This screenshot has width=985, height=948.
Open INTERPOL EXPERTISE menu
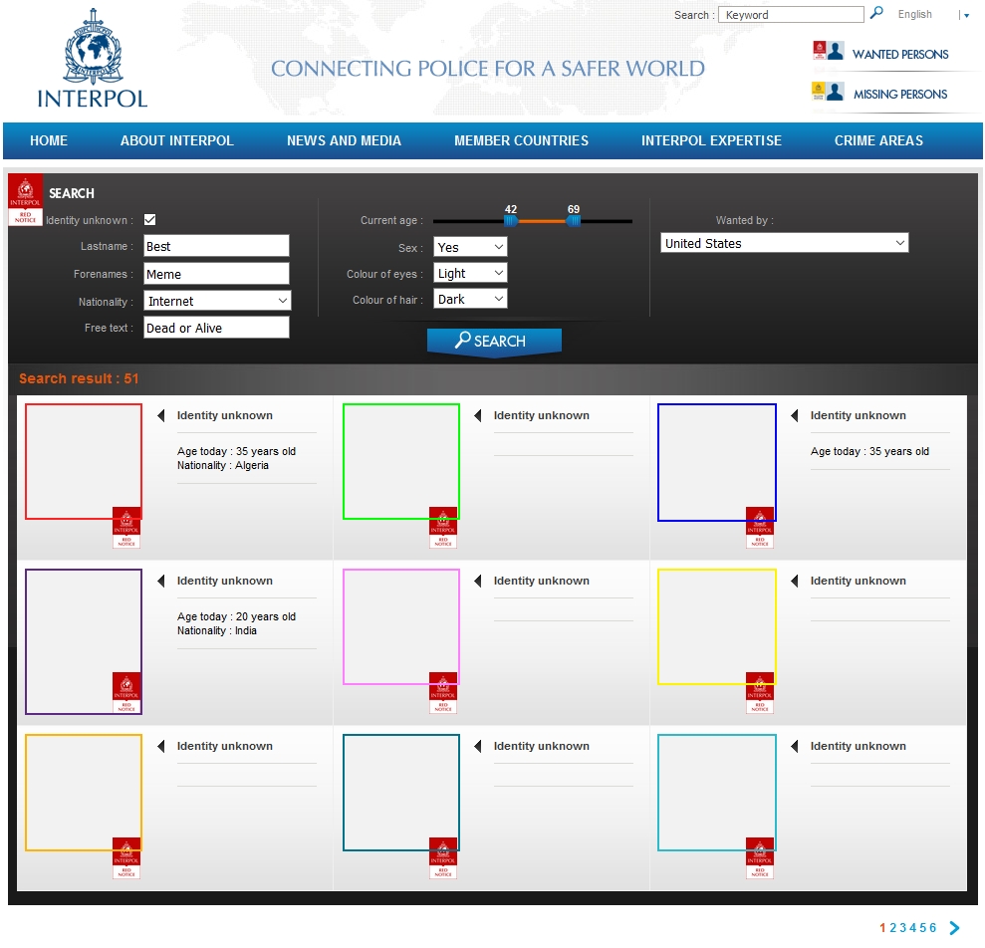pyautogui.click(x=711, y=140)
